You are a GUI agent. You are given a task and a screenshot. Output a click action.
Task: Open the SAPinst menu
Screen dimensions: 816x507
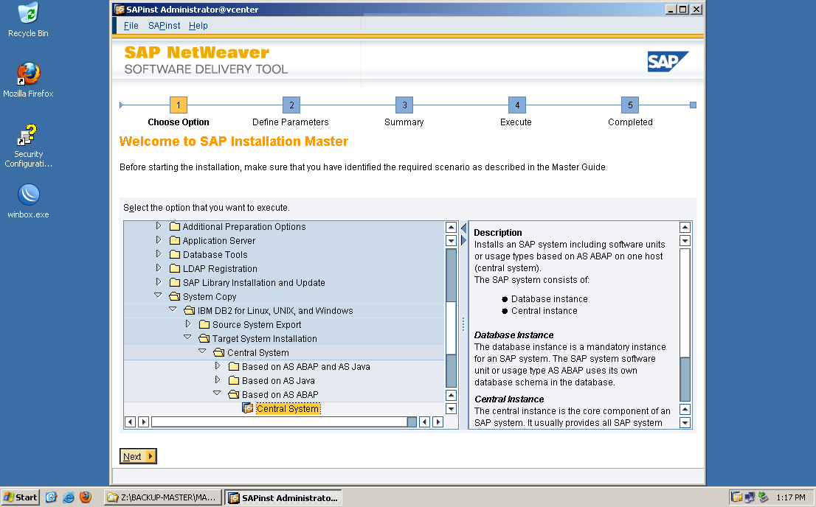[164, 26]
